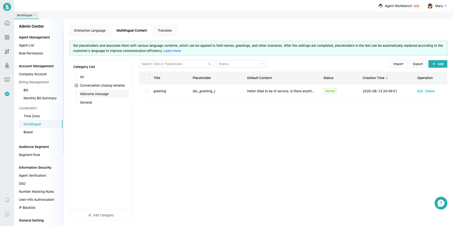Screen dimensions: 453x226
Task: Expand the Conversation closing remarks category
Action: (76, 85)
